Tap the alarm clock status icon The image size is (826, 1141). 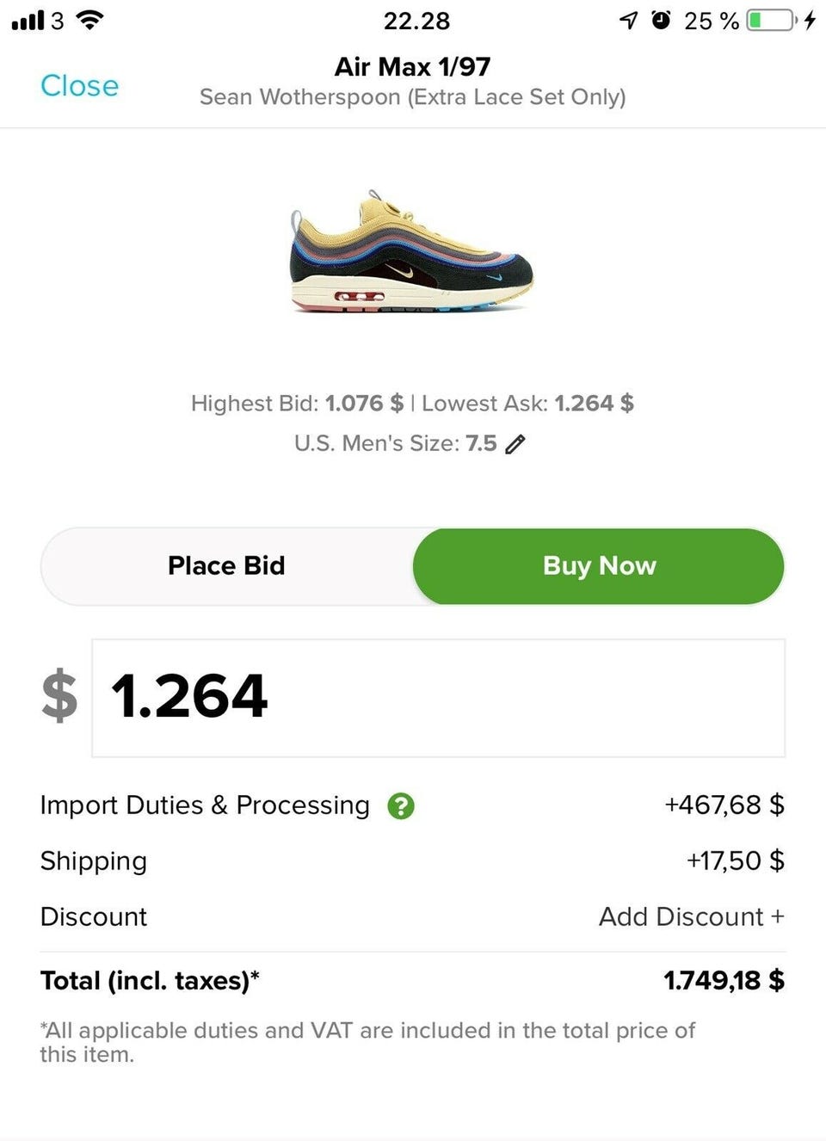point(661,20)
